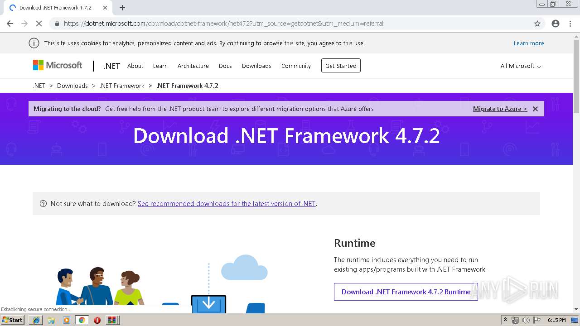The image size is (580, 326).
Task: Close the Download .NET Framework tab
Action: click(105, 8)
